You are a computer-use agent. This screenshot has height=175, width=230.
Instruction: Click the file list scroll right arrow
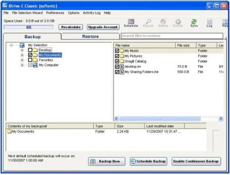pos(221,119)
